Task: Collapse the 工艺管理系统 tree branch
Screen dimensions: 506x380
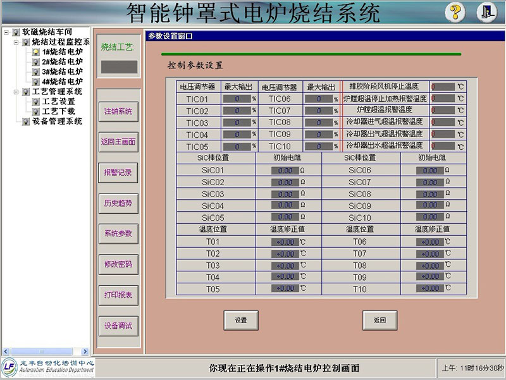Action: tap(16, 92)
